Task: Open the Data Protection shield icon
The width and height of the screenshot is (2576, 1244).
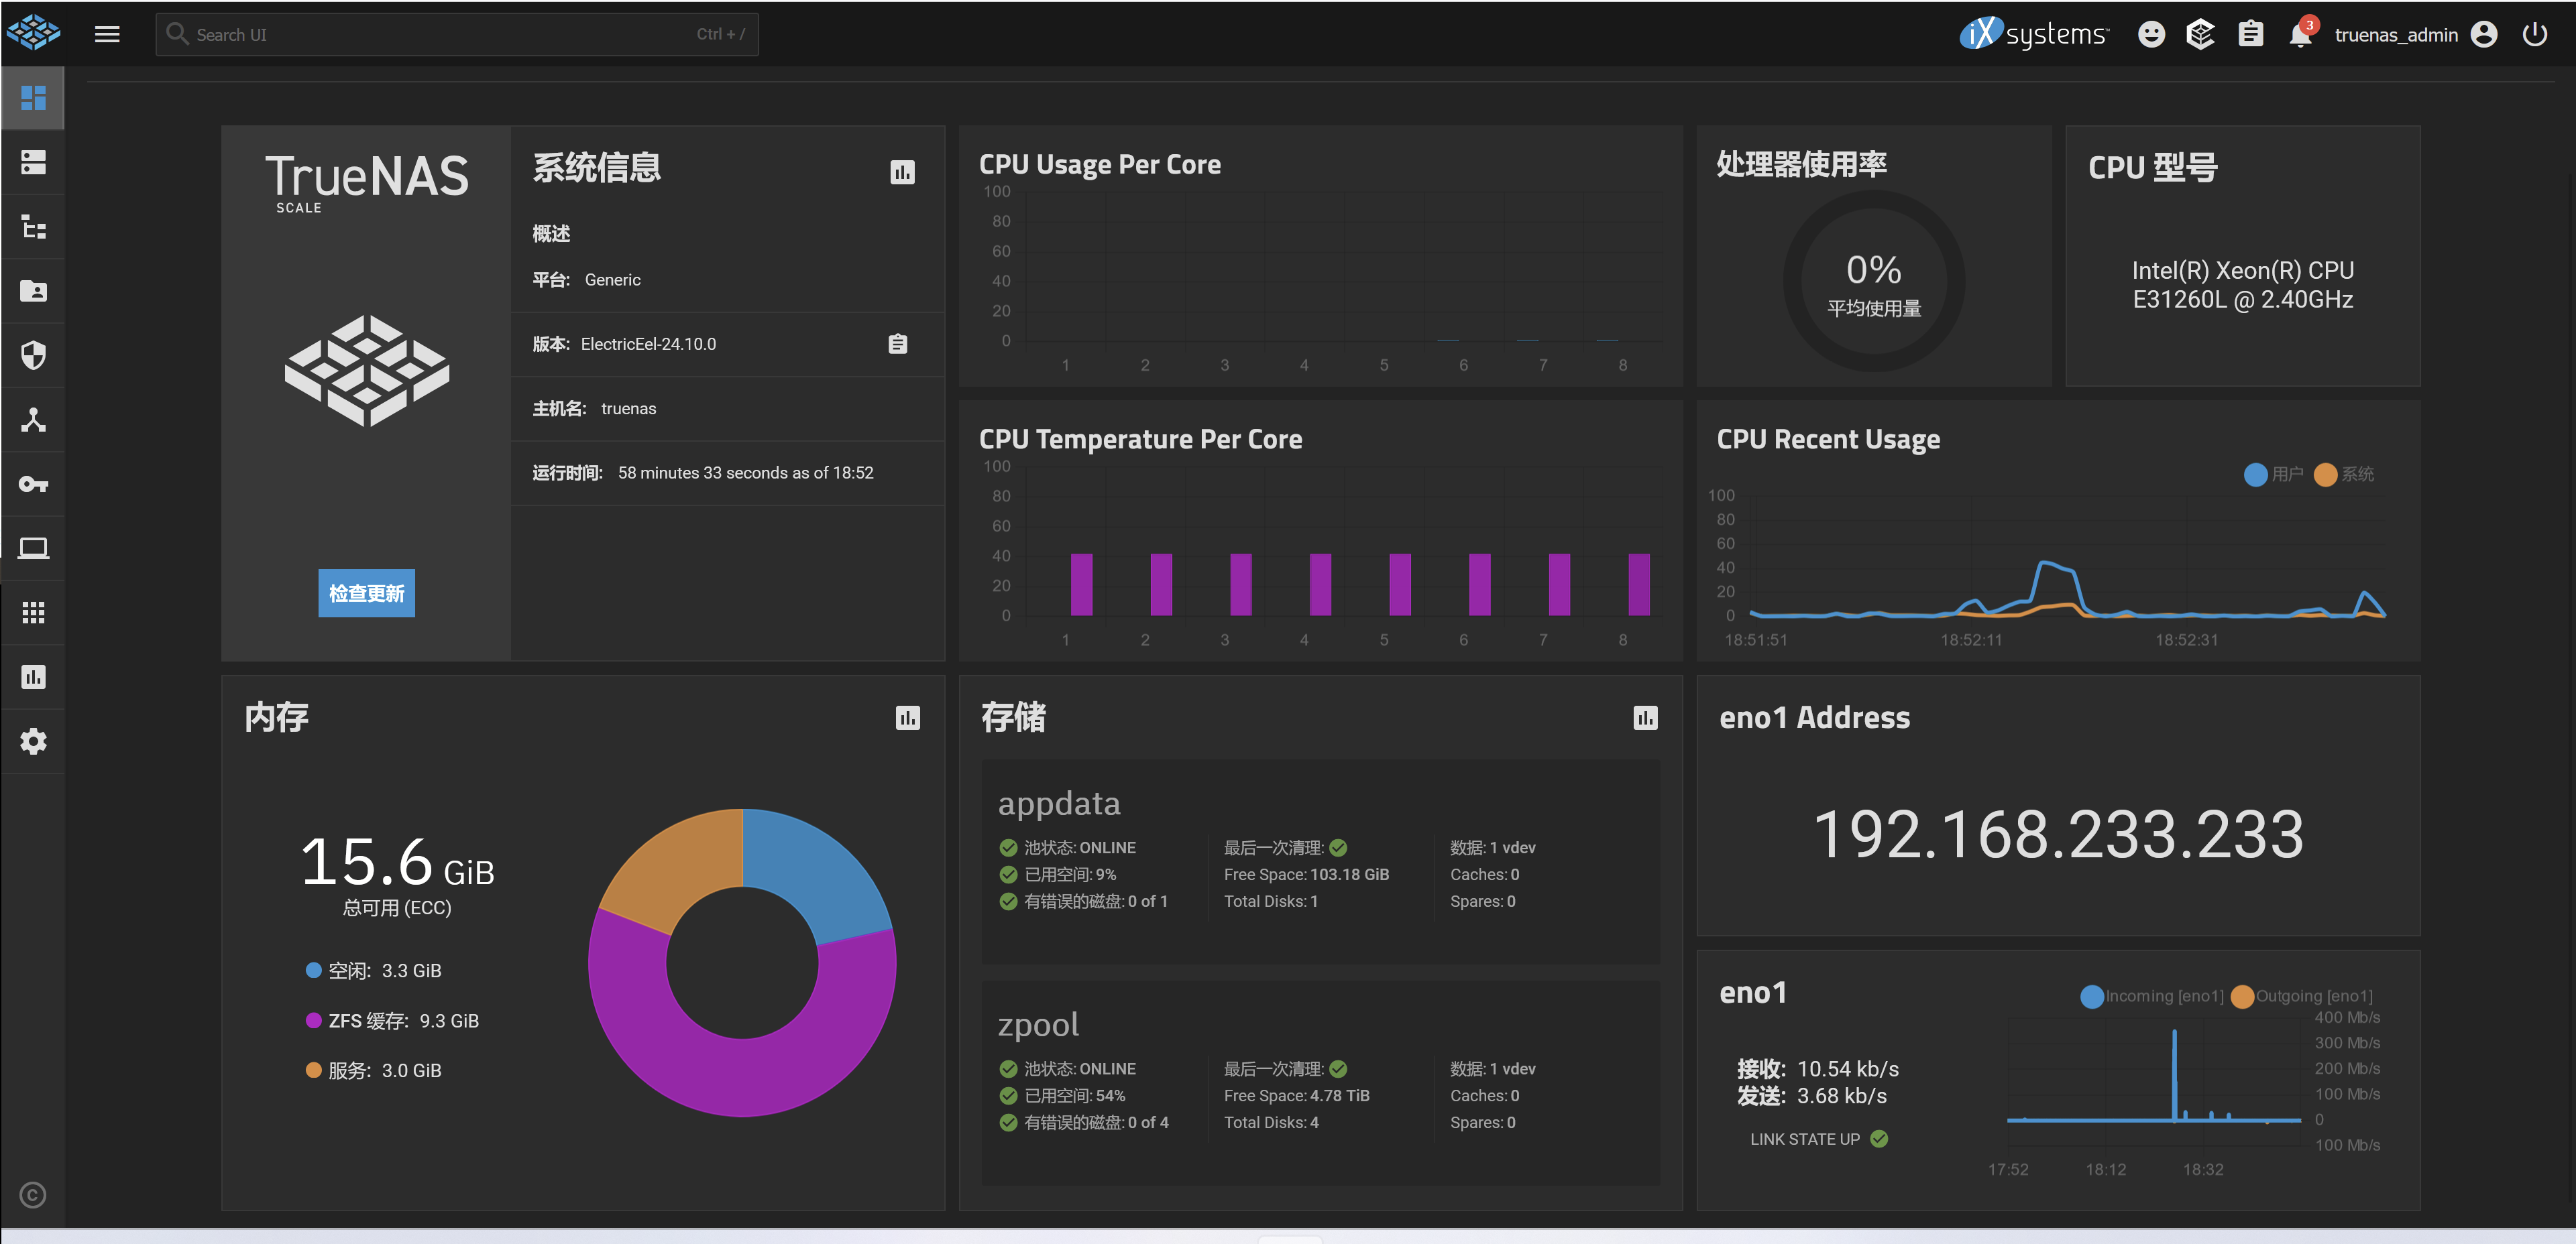Action: click(x=33, y=355)
